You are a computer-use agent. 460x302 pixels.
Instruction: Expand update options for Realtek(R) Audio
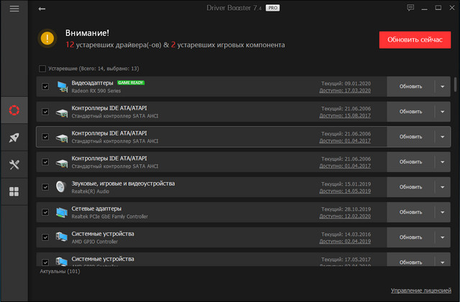[443, 187]
